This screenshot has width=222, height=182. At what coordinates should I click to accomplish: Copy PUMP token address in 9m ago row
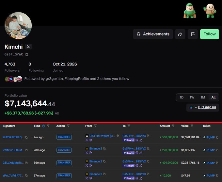pos(217,137)
